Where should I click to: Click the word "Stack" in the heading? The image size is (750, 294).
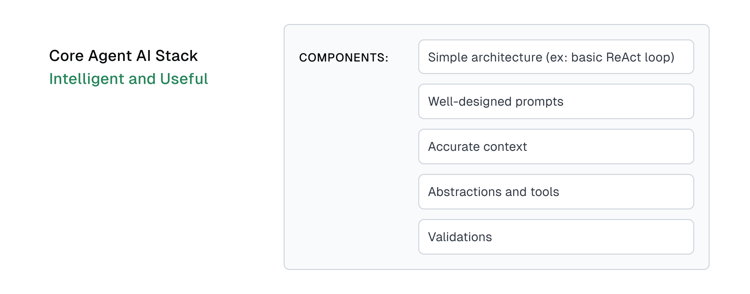click(176, 56)
